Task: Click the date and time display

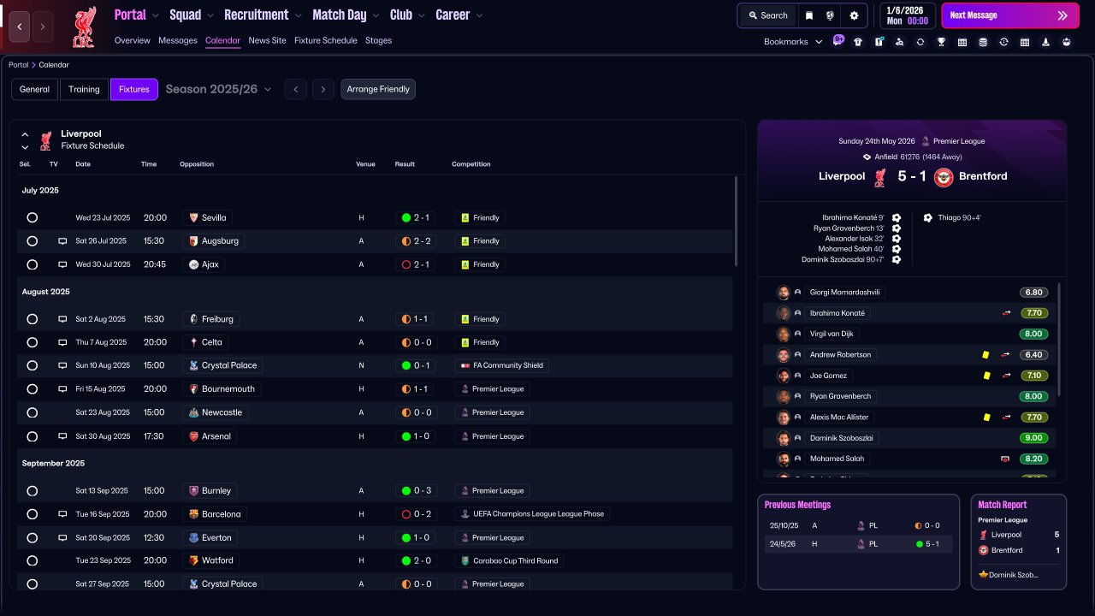Action: coord(906,15)
